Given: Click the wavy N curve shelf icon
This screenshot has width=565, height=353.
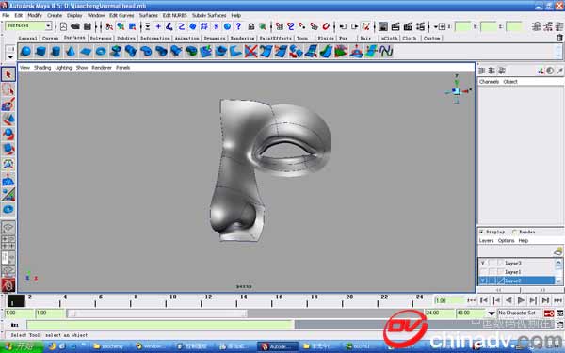Looking at the screenshot, I should pyautogui.click(x=386, y=51).
